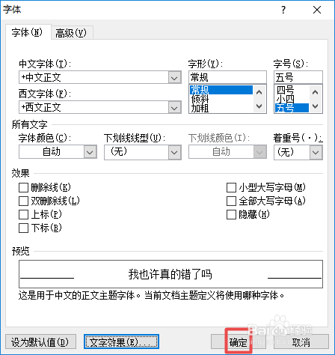Click font size list down arrow
This screenshot has height=355, width=335.
coord(316,106)
